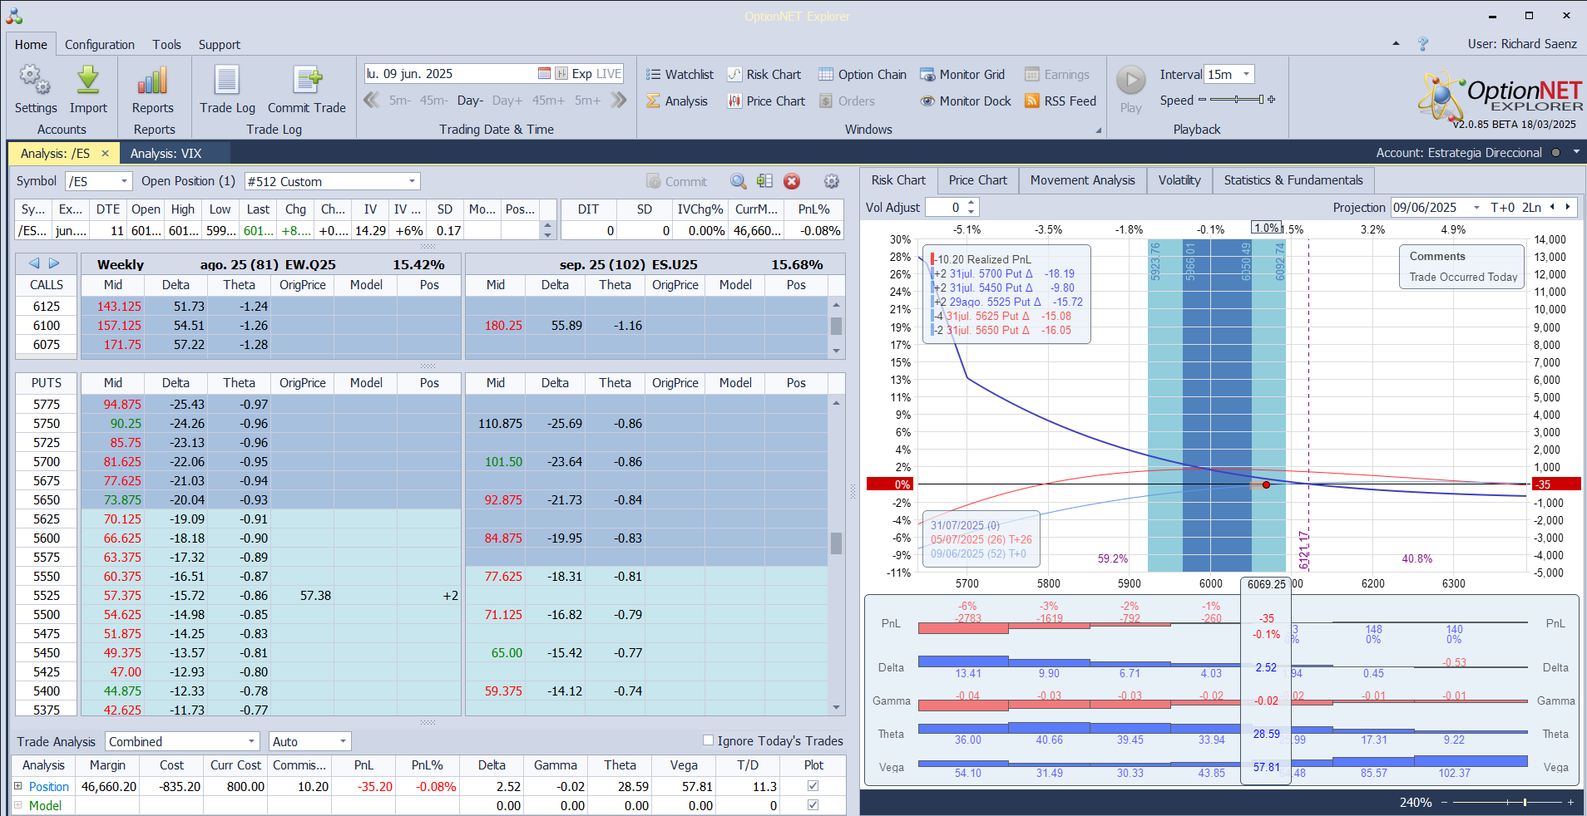1587x816 pixels.
Task: Open the RSS Feed window
Action: click(x=1060, y=101)
